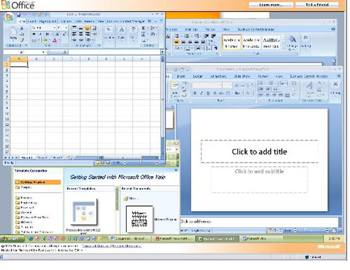Switch to Sheet2 tab in Excel

click(43, 158)
